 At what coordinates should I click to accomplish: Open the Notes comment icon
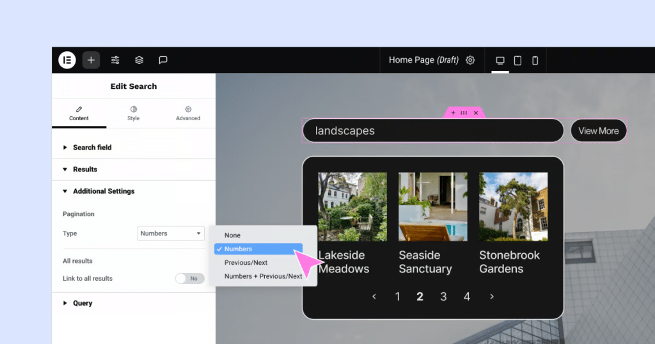[x=163, y=60]
